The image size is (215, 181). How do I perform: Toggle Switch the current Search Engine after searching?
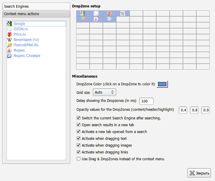pyautogui.click(x=79, y=118)
